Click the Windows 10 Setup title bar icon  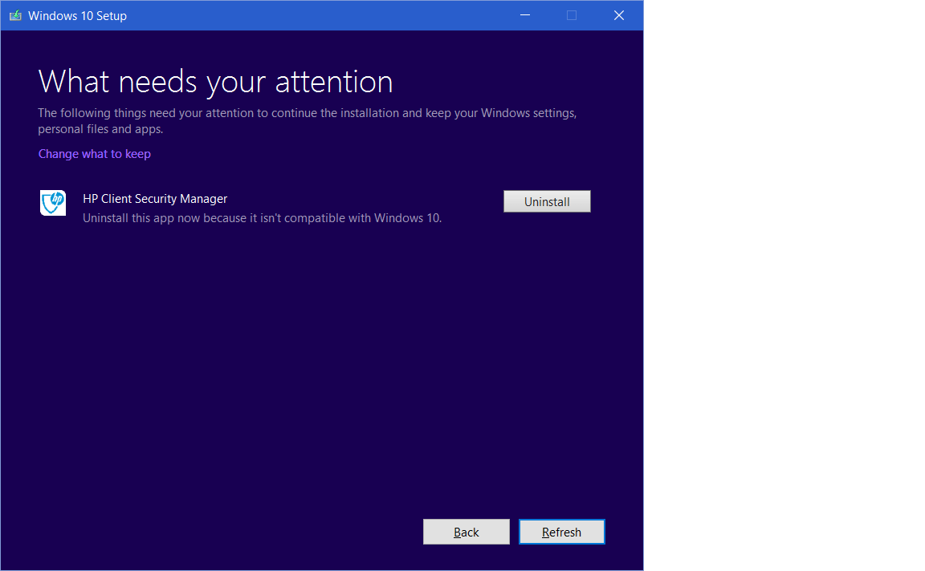click(15, 15)
